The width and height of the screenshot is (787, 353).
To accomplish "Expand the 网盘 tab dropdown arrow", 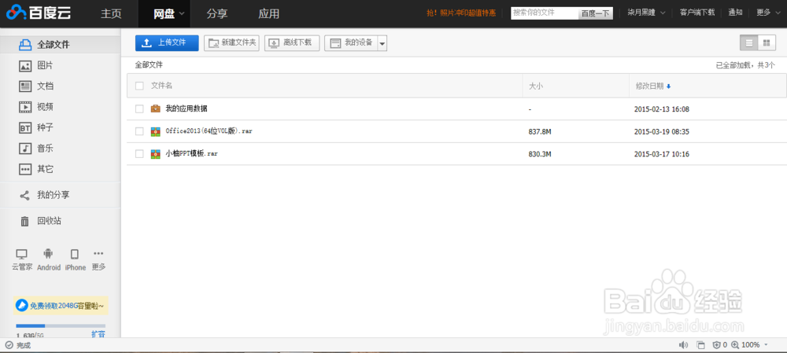I will (x=181, y=14).
